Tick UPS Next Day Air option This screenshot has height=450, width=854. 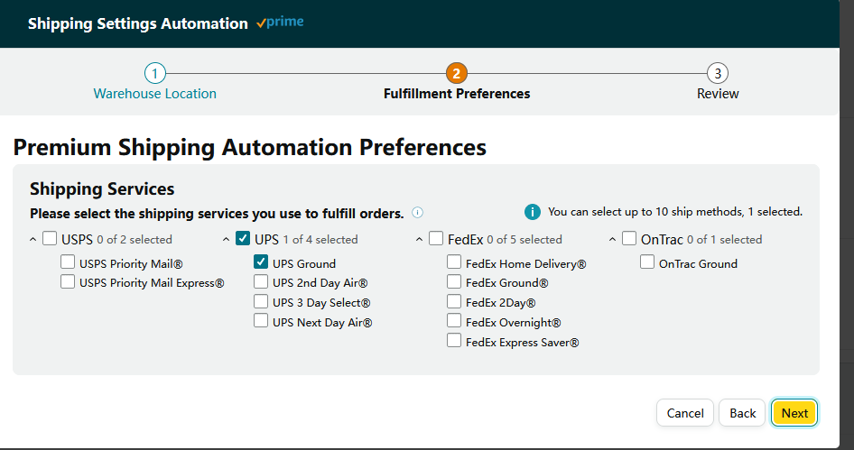[x=261, y=320]
